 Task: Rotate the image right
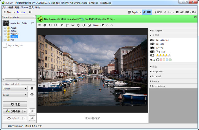[56, 25]
